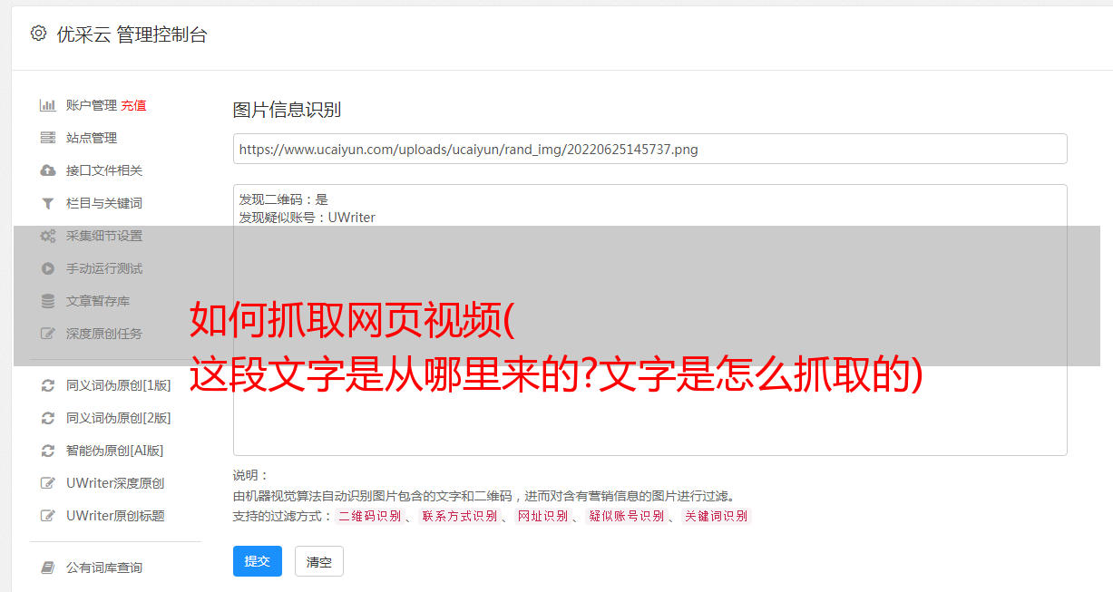Image resolution: width=1113 pixels, height=592 pixels.
Task: Click the result line 发现二维码：是
Action: pyautogui.click(x=284, y=199)
